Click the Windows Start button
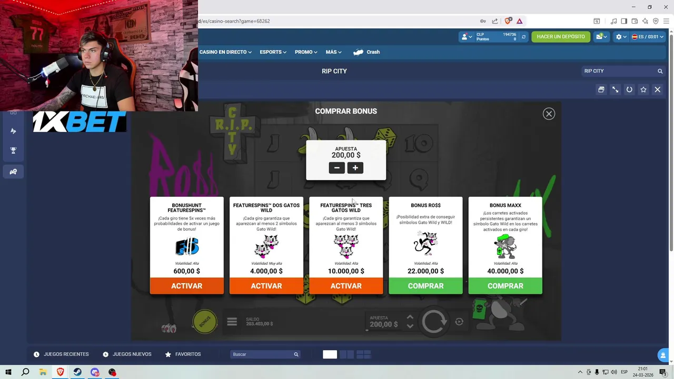The height and width of the screenshot is (379, 674). (8, 372)
